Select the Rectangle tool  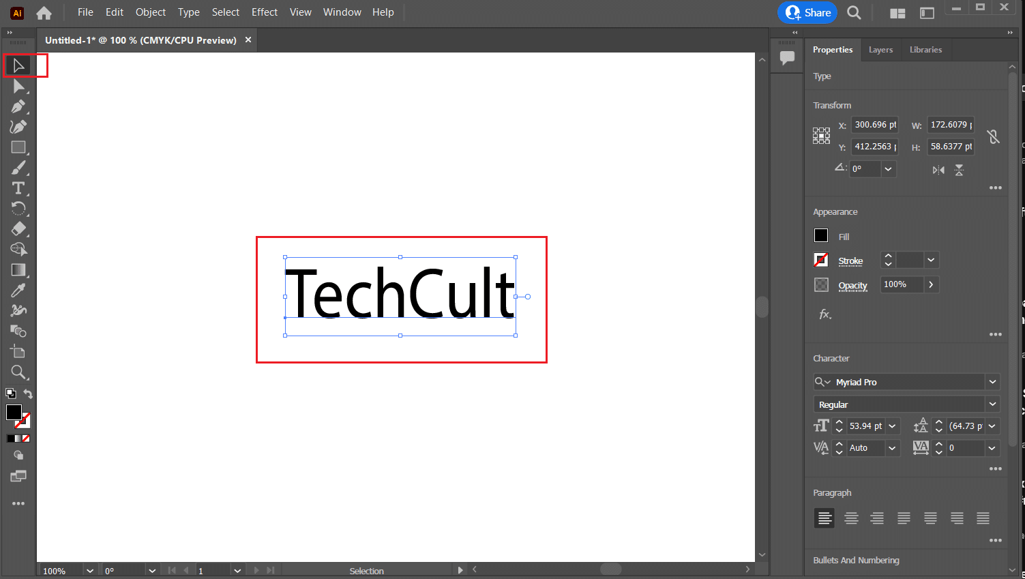[x=18, y=147]
